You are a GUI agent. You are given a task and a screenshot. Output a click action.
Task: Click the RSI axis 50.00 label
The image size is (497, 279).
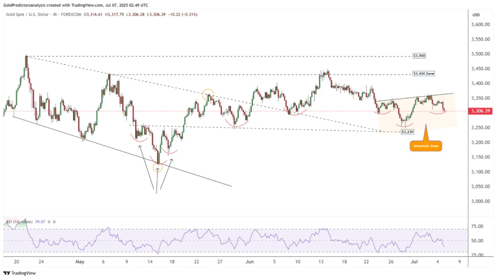(477, 241)
